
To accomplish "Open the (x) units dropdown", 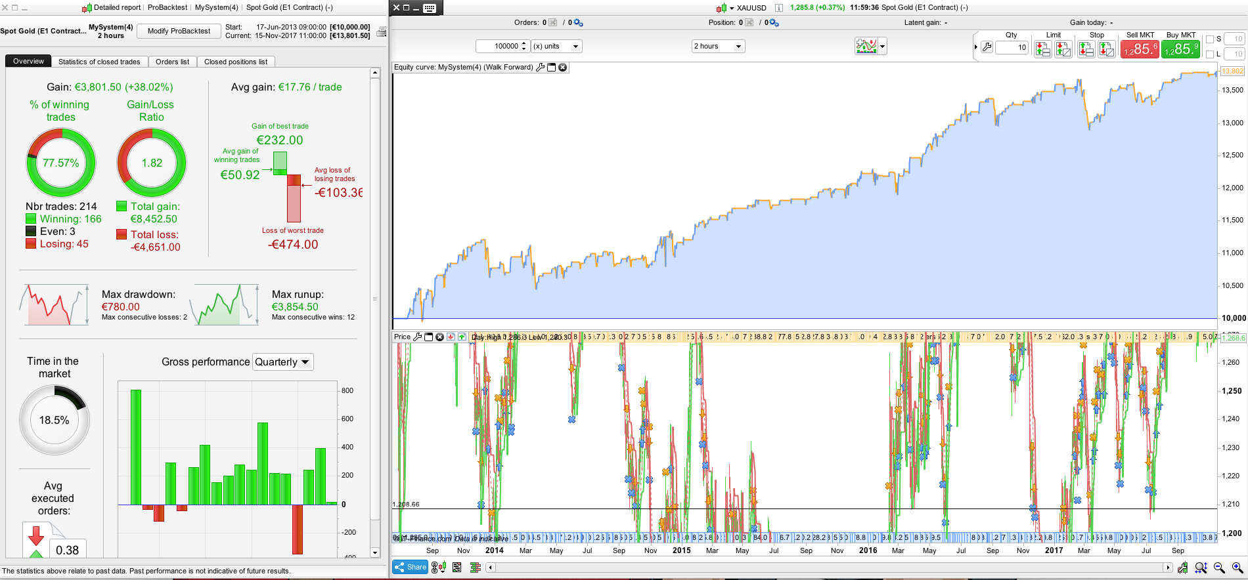I will tap(556, 46).
